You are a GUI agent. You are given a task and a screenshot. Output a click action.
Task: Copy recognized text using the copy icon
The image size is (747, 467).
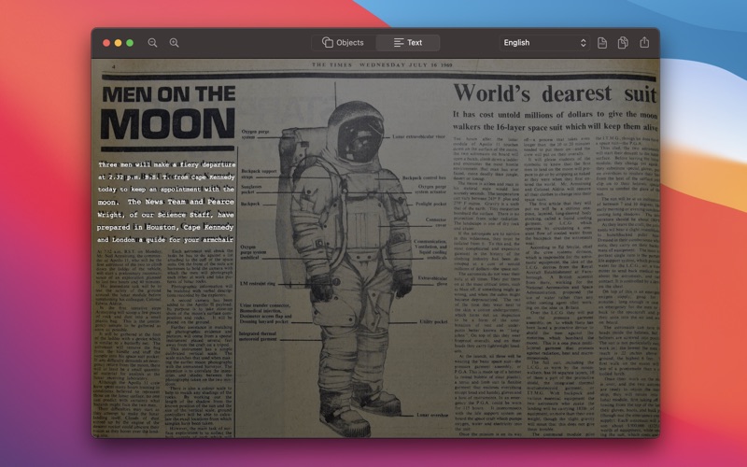point(623,43)
